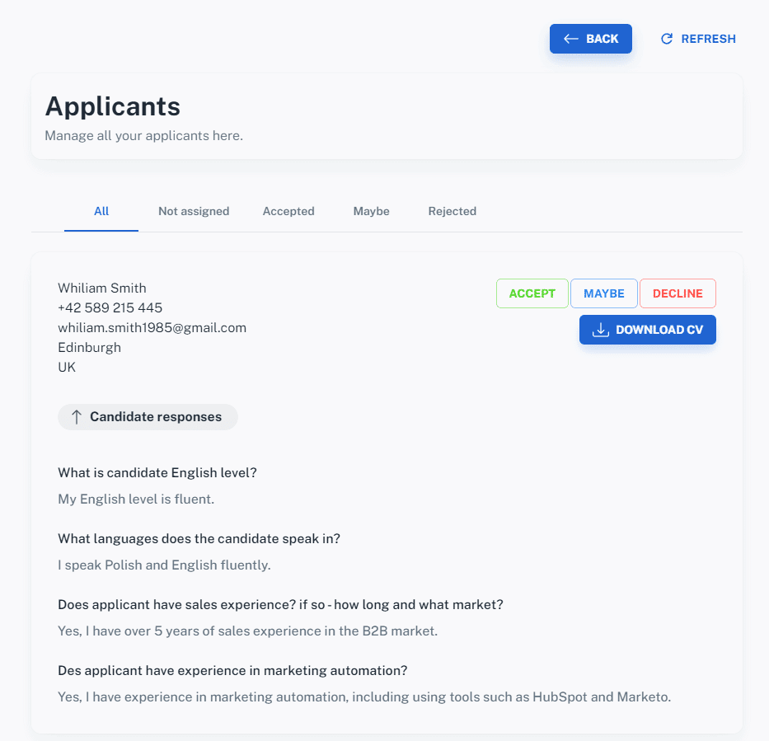Download CV of the applicant
Viewport: 769px width, 741px height.
point(647,330)
